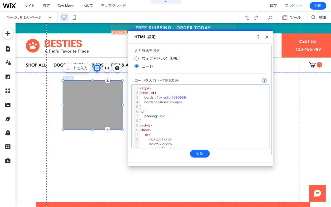Open the page selector dropdown 新しいページ
The height and width of the screenshot is (207, 331).
[28, 17]
